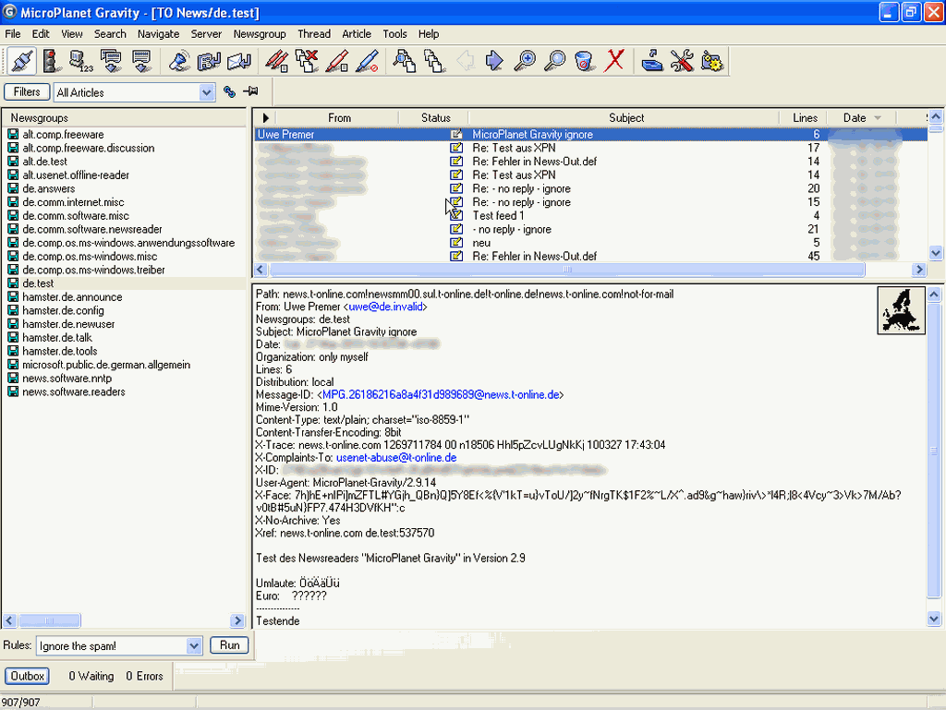Viewport: 946px width, 710px height.
Task: Click the usenet-abuse@t-online.de email link
Action: pyautogui.click(x=395, y=458)
